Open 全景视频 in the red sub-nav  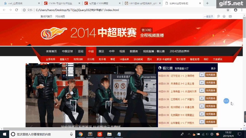click(x=50, y=59)
